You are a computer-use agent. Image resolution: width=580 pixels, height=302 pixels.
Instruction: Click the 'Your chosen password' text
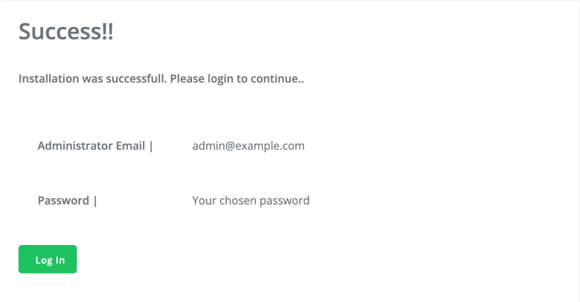[251, 201]
